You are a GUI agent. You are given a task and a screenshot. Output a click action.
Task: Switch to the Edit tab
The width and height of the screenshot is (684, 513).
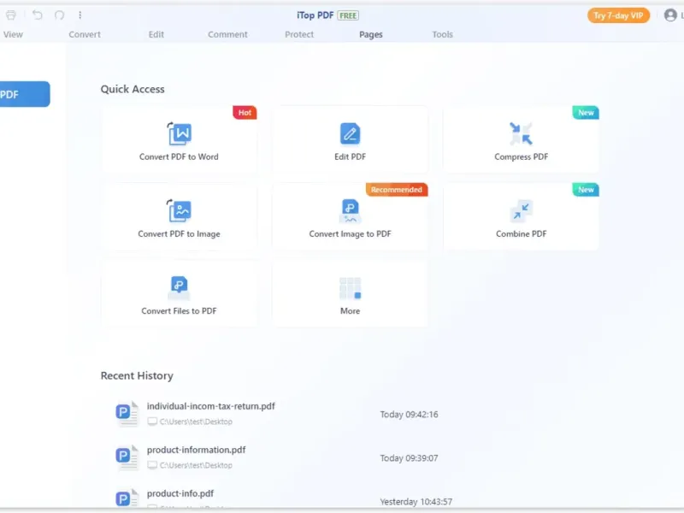(x=156, y=34)
